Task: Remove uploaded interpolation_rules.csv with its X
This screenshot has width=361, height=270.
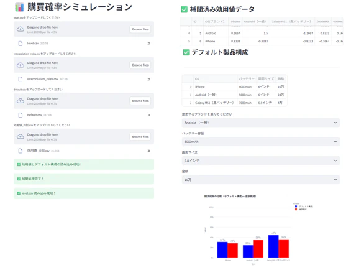Action: [x=149, y=79]
